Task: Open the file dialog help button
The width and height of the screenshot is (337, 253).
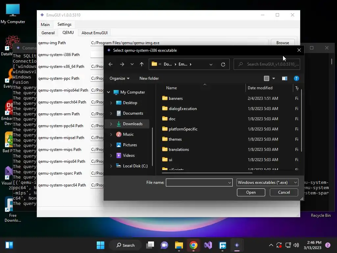Action: pyautogui.click(x=297, y=78)
